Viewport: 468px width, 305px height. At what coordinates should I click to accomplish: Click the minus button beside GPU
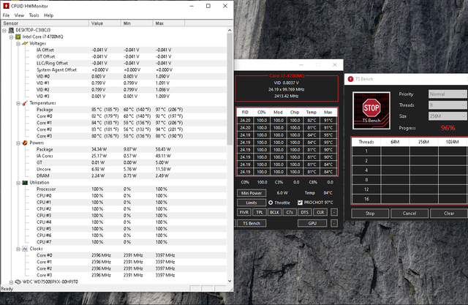(334, 223)
